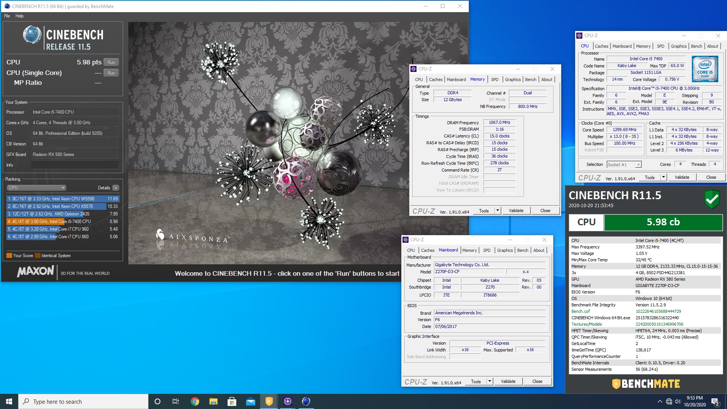
Task: Click the taskbar search box
Action: pos(83,401)
